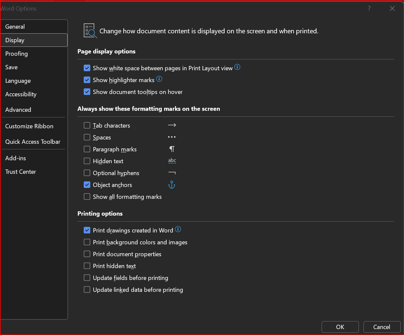Uncheck Show white space between pages

(x=87, y=68)
